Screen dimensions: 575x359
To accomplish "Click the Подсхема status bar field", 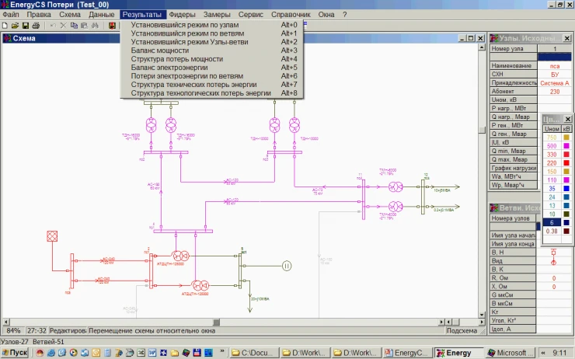I will [453, 330].
